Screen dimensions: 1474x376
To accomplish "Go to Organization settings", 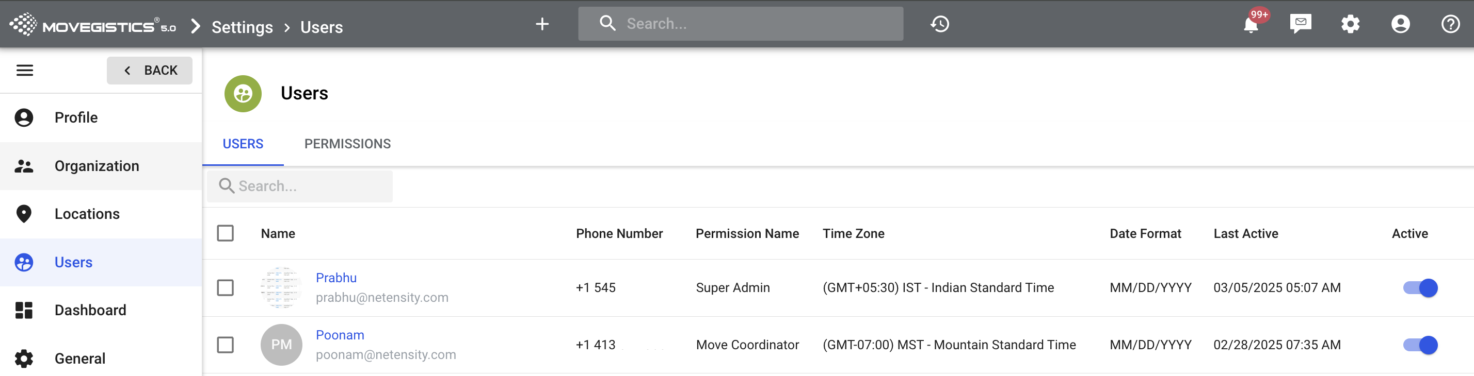I will pos(97,166).
